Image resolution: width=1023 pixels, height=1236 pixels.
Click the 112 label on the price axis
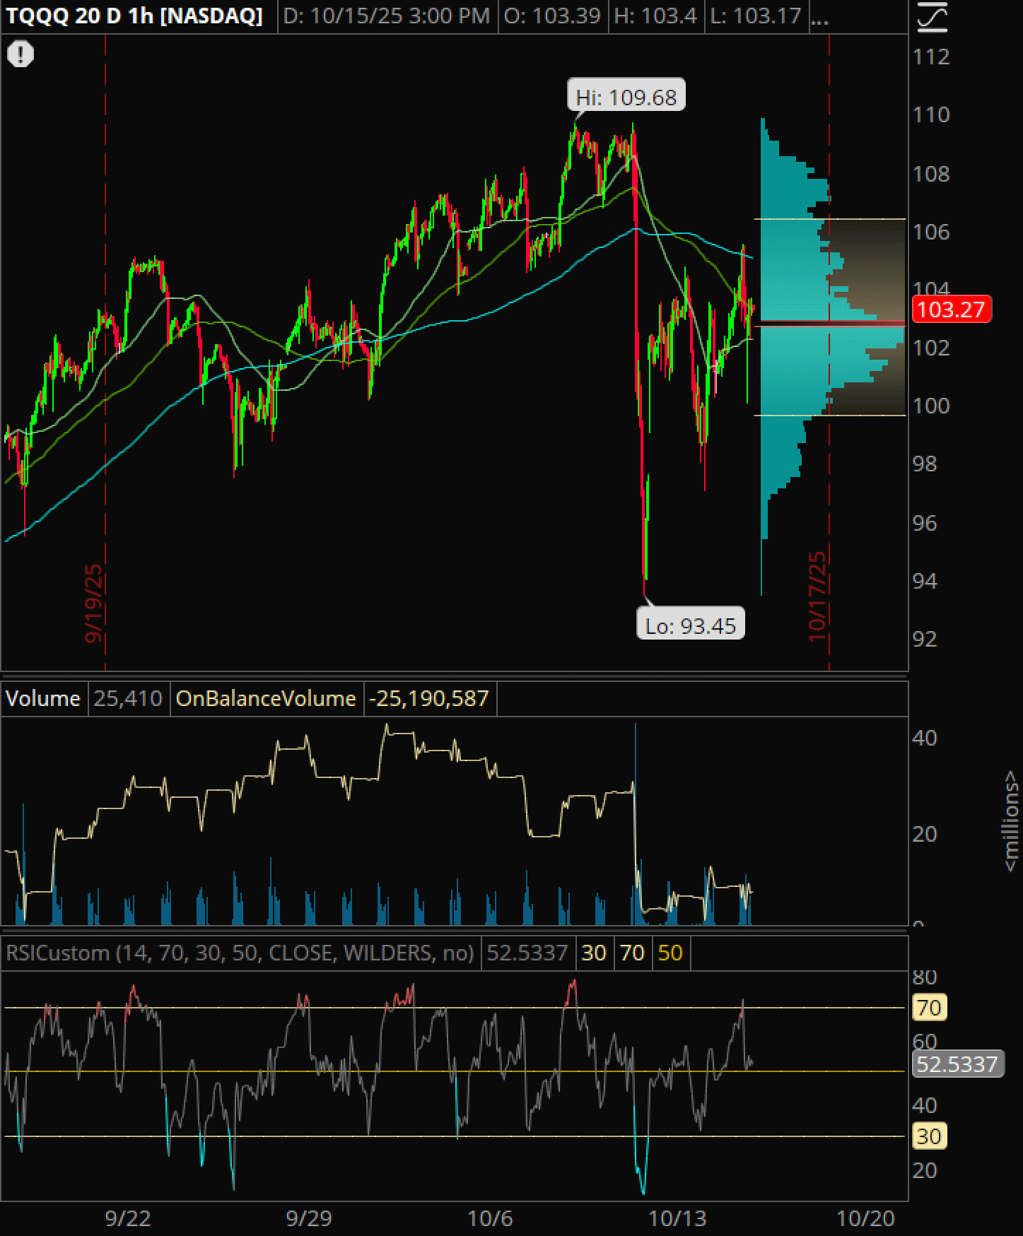click(931, 57)
